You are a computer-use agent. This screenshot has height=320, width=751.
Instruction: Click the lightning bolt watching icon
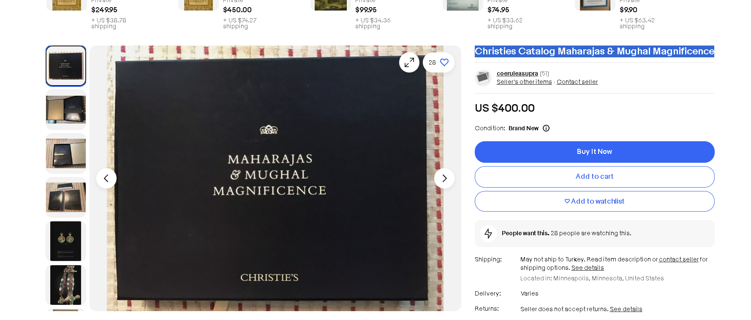point(488,233)
